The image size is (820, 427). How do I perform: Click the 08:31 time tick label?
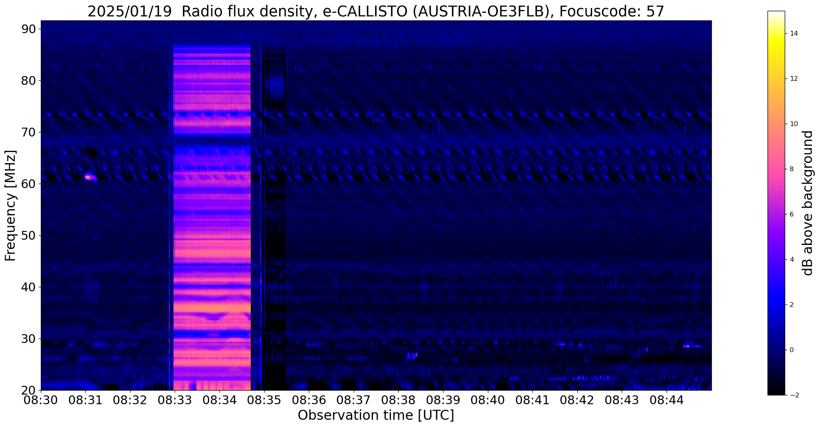(85, 400)
